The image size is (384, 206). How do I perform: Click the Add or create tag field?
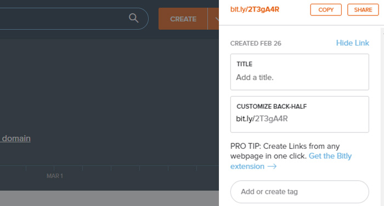300,192
